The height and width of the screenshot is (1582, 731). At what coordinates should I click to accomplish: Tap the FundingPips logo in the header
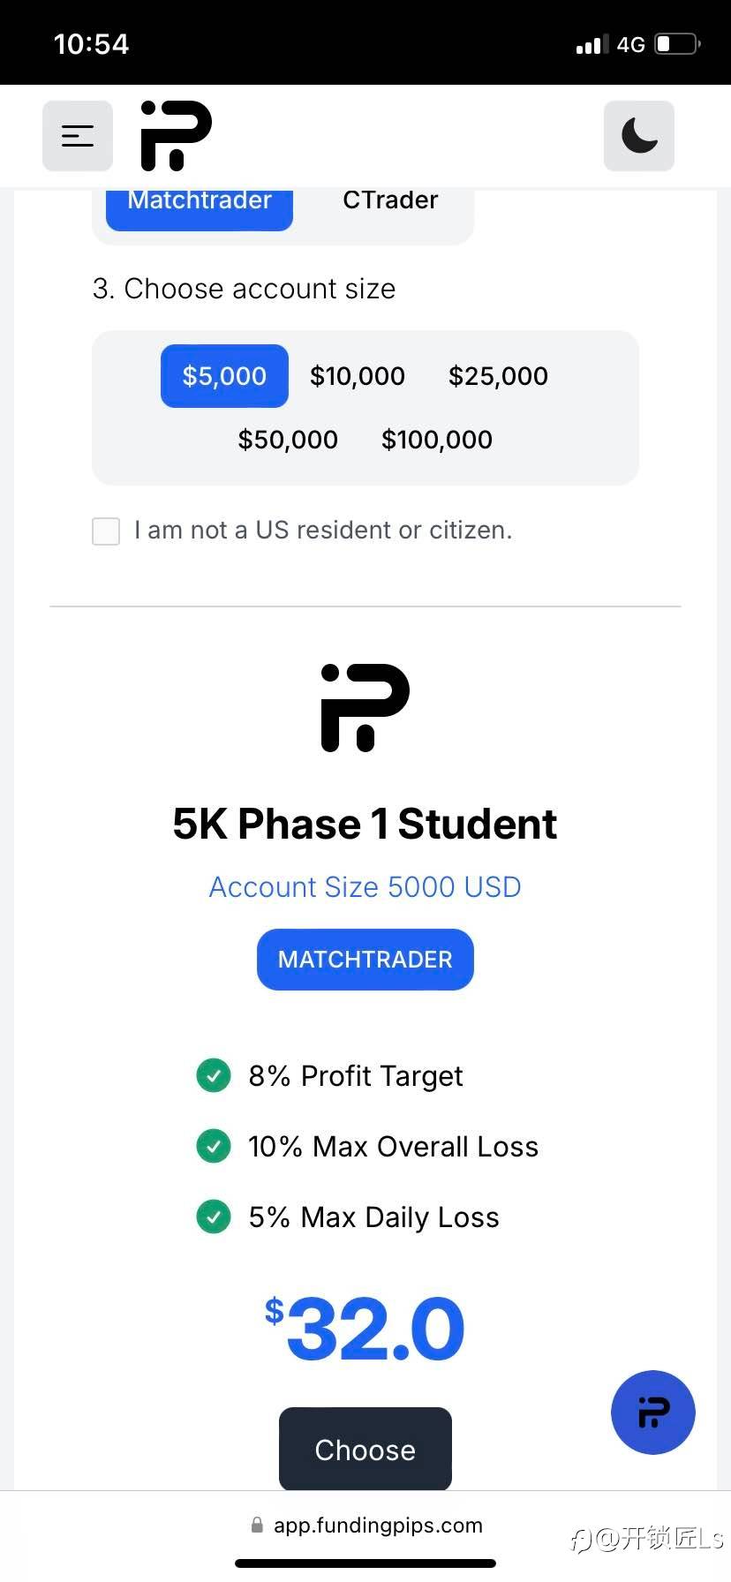tap(177, 136)
